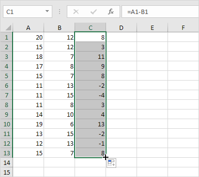This screenshot has height=177, width=199.
Task: Click cell C4 containing 9
Action: pos(90,66)
